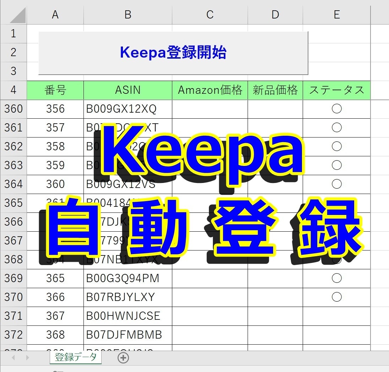Select number cell 358

55,147
